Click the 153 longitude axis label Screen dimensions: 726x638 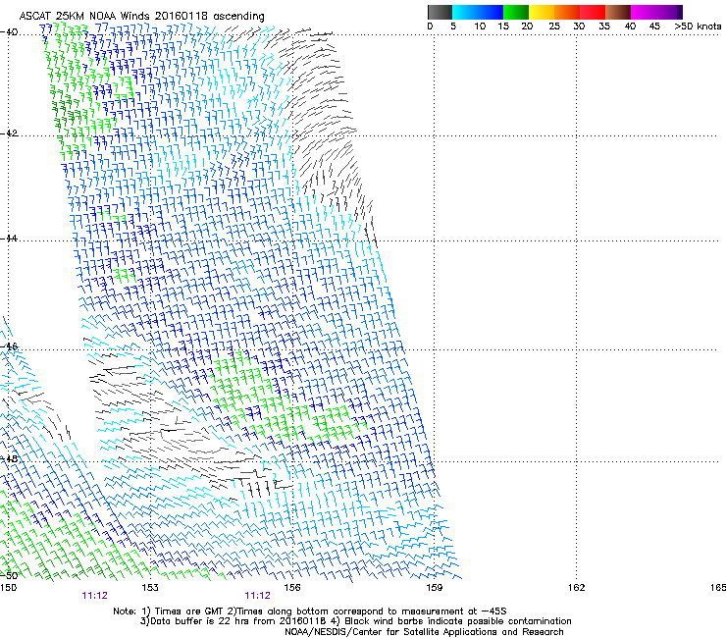pos(150,588)
